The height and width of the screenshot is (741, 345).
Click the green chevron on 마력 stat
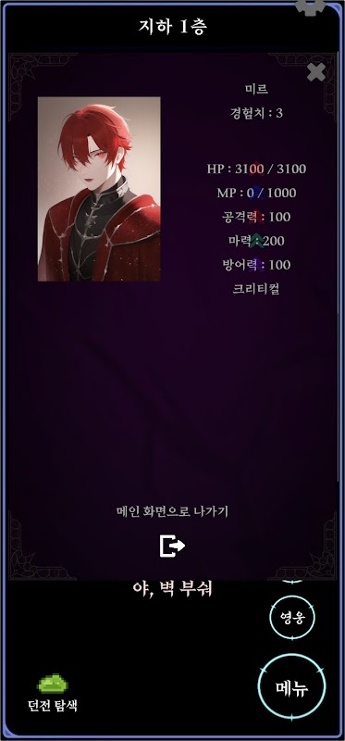256,241
